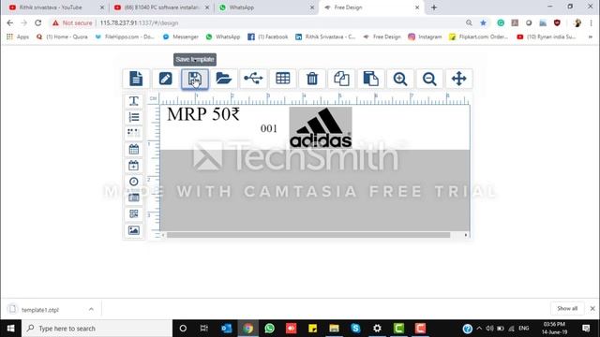Click the Save template floppy icon
The height and width of the screenshot is (337, 600).
195,79
